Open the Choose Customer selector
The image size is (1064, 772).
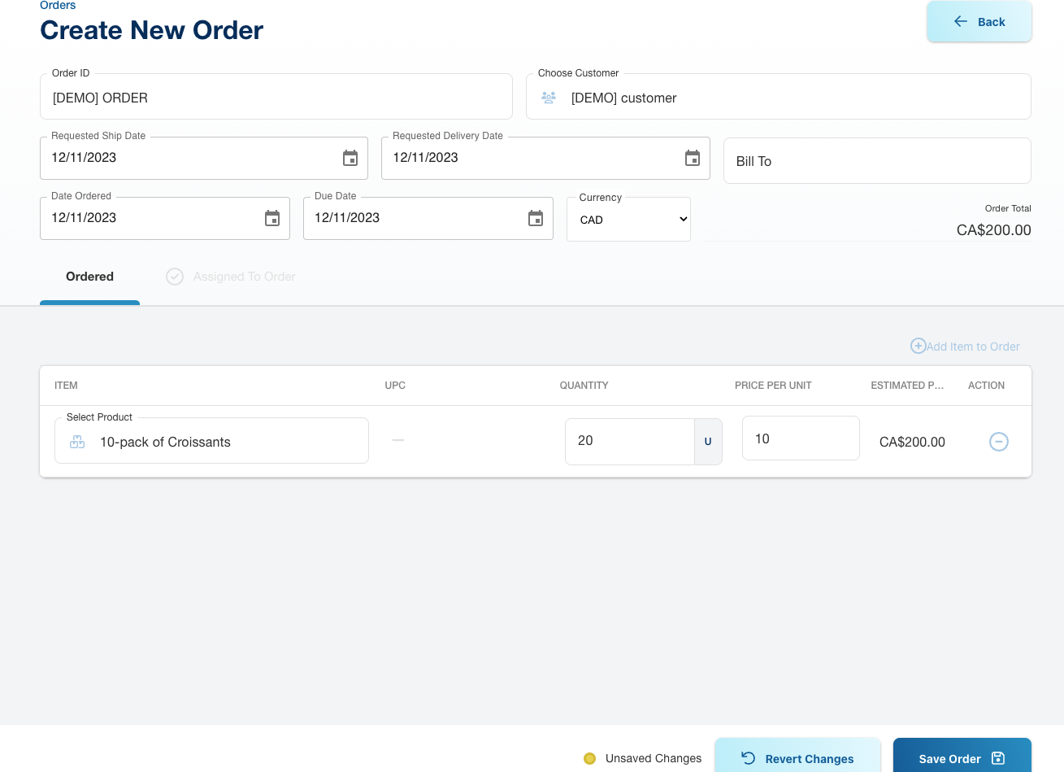[780, 98]
